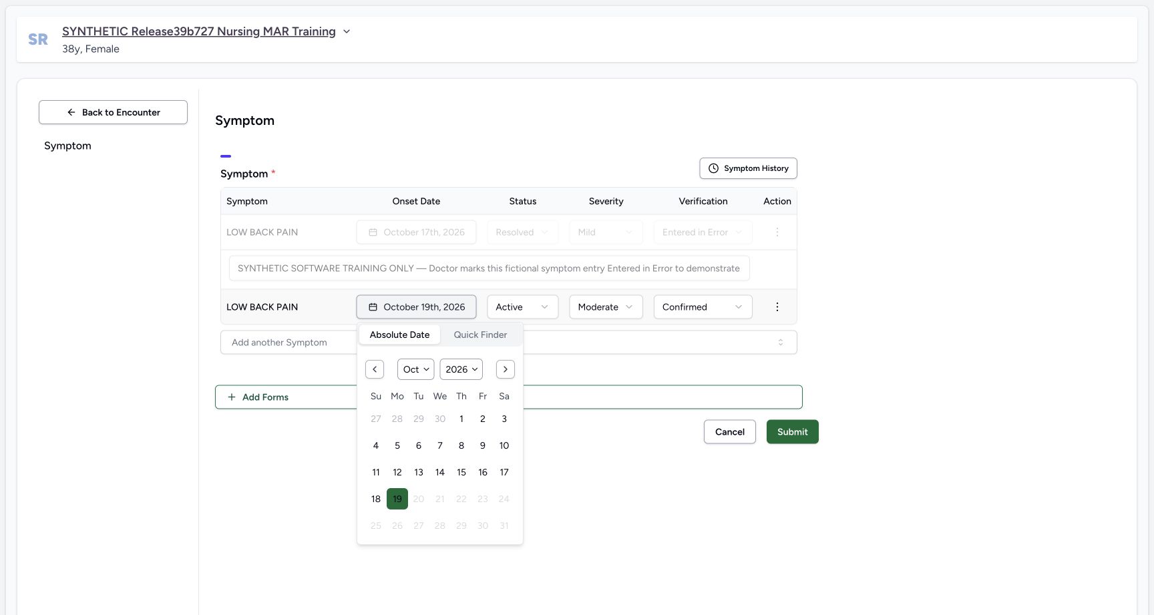
Task: Open Add another Symptom combo box
Action: pos(508,343)
